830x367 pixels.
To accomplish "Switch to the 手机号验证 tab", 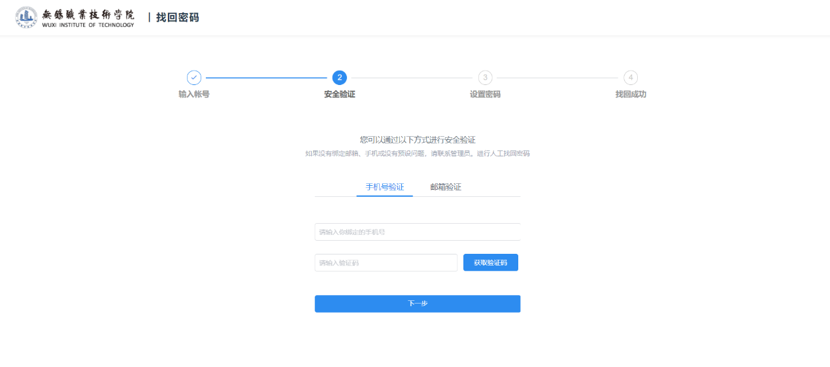I will (384, 187).
